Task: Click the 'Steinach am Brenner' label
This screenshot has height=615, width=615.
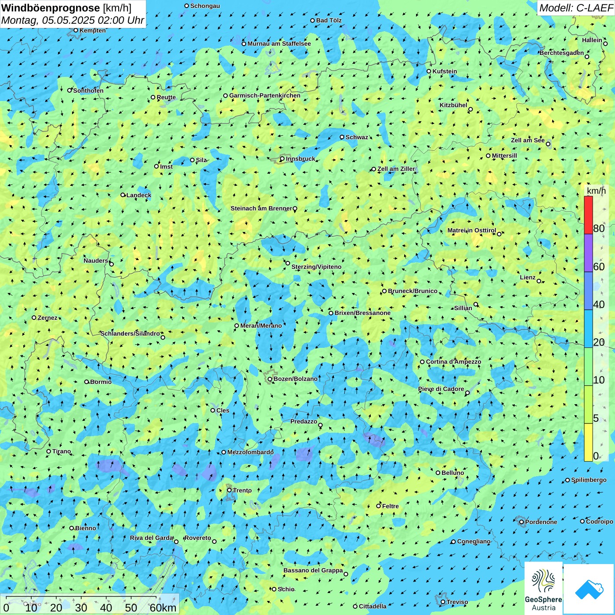Action: tap(261, 208)
